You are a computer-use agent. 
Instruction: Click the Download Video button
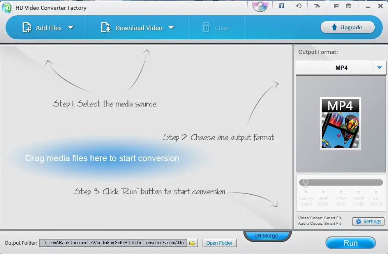(x=138, y=27)
